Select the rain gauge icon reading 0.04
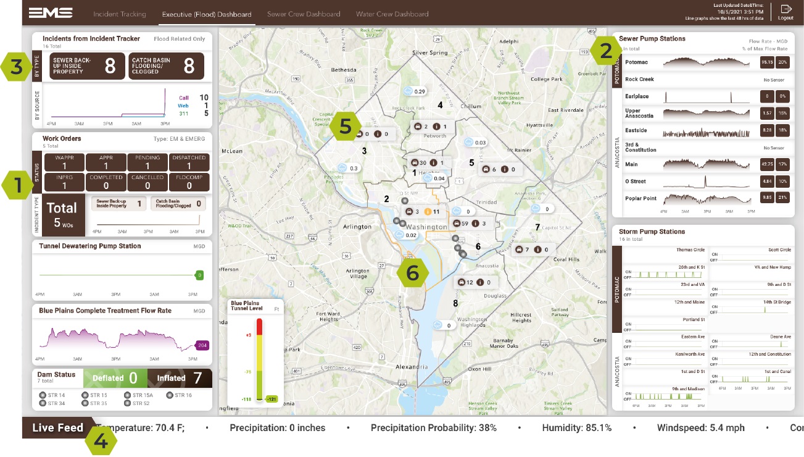 pos(427,178)
